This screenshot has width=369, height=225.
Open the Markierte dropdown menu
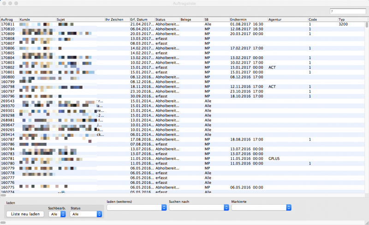point(262,208)
